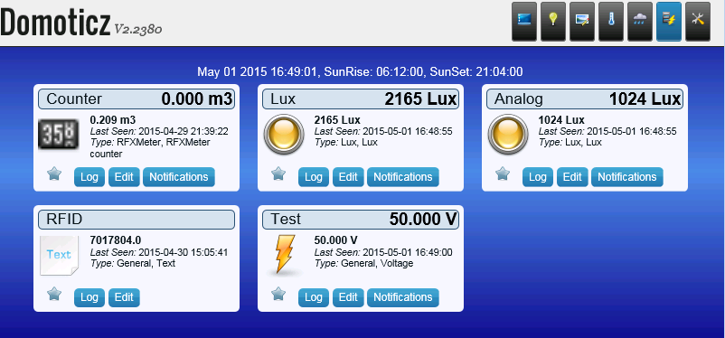Open the Utility page icon with lightning
This screenshot has height=338, width=725.
[669, 22]
